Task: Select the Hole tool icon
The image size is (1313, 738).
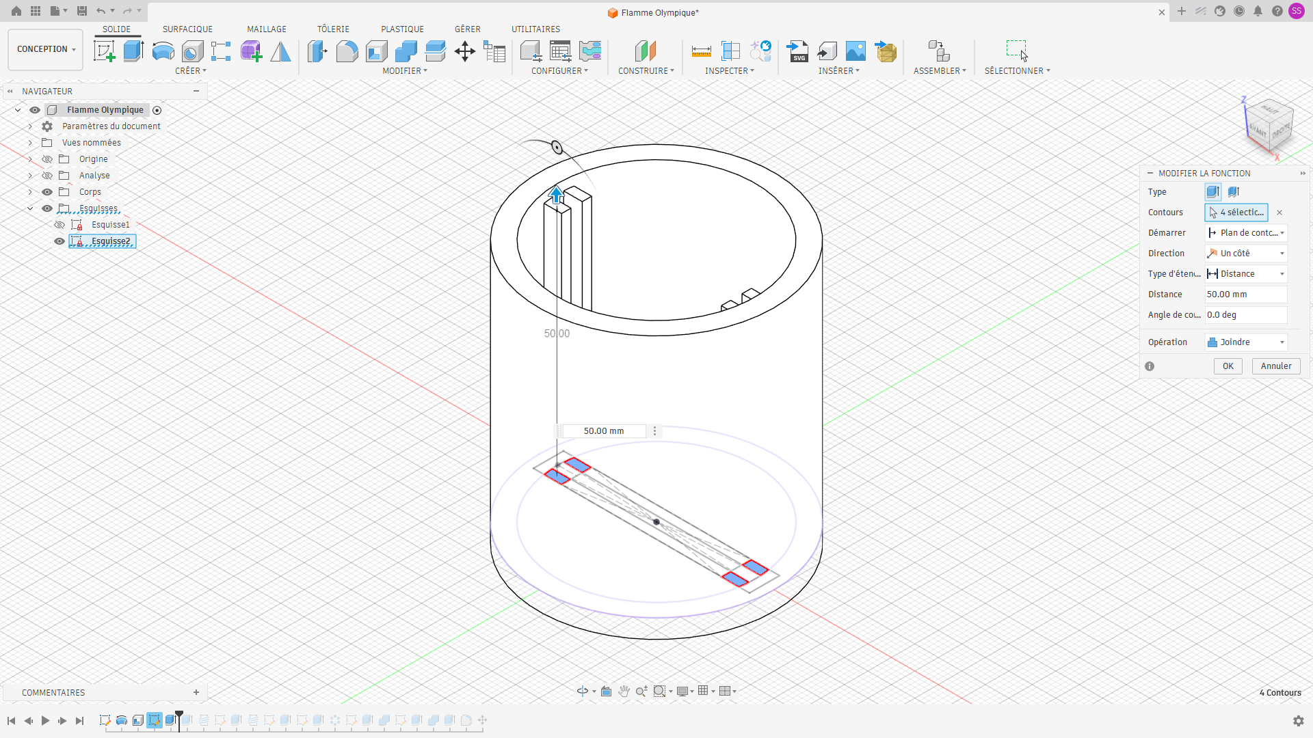Action: click(x=192, y=51)
